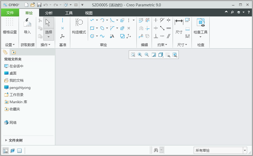Click the Modify tool in 编辑 group
Image resolution: width=253 pixels, height=156 pixels.
pos(141,20)
